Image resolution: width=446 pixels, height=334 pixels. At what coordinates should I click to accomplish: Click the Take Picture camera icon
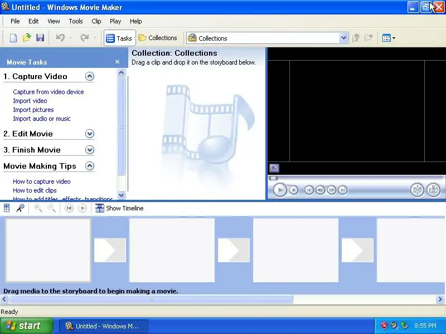434,190
